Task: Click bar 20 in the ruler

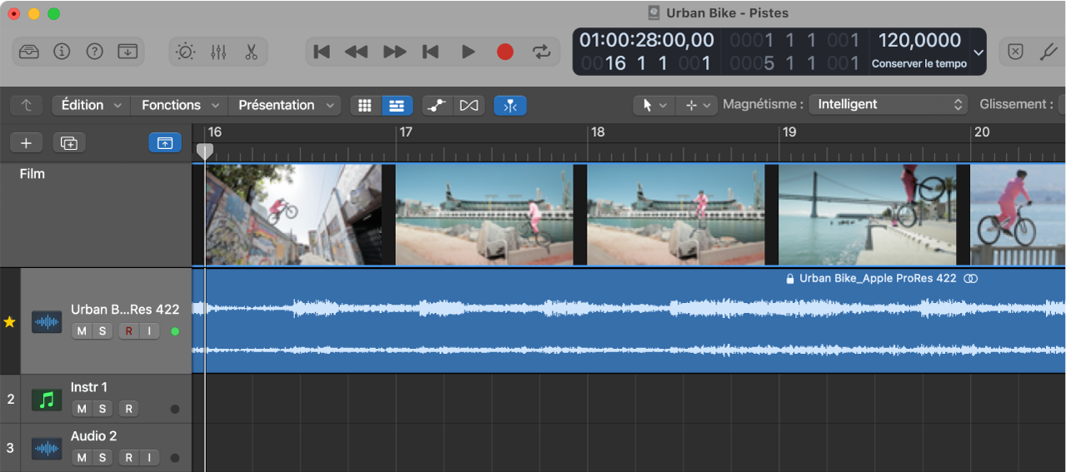Action: [982, 132]
